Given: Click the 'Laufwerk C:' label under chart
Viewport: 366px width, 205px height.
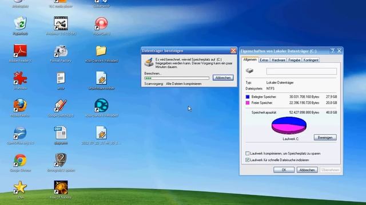Looking at the screenshot, I should coord(291,139).
